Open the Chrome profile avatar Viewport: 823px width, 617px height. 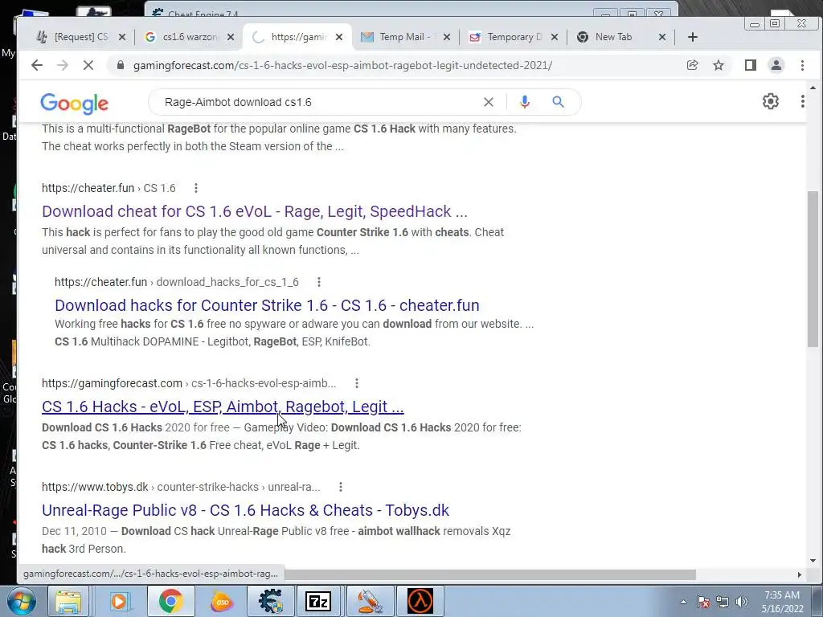point(776,65)
